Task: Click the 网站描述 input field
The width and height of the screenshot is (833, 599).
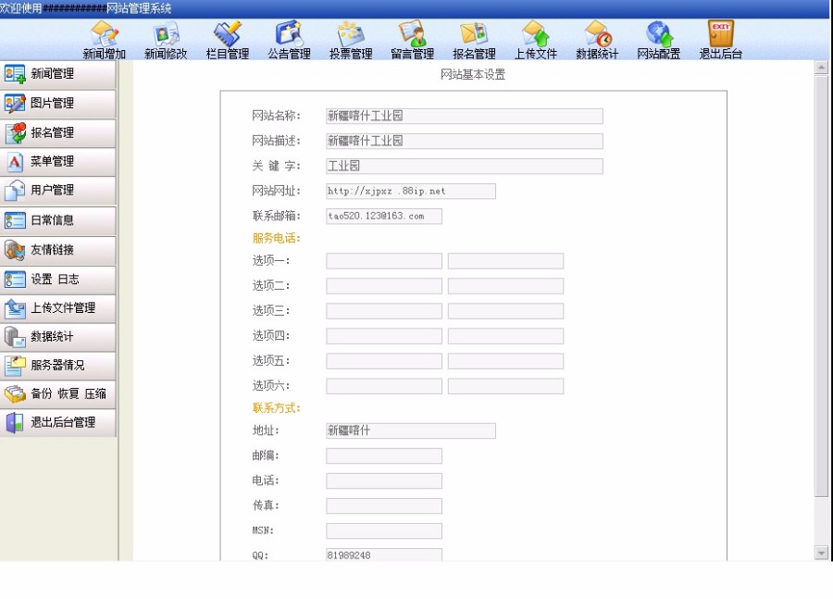Action: tap(465, 142)
